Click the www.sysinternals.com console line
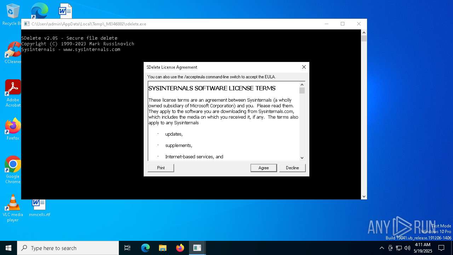 click(x=71, y=49)
